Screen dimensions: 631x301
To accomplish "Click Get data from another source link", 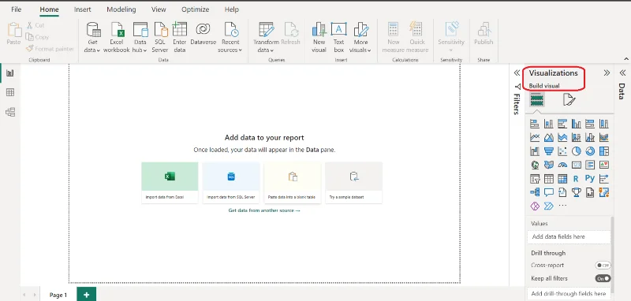I will (264, 210).
